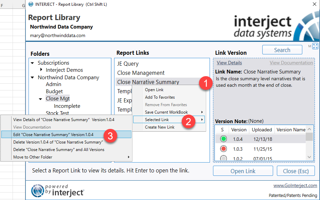Image resolution: width=320 pixels, height=200 pixels.
Task: Click version list scrollbar down arrow
Action: 309,157
